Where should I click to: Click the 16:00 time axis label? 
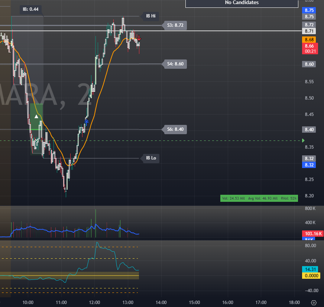[x=227, y=303]
